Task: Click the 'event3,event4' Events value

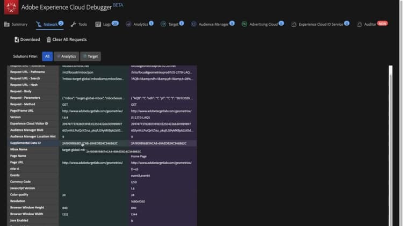Action: [x=140, y=176]
